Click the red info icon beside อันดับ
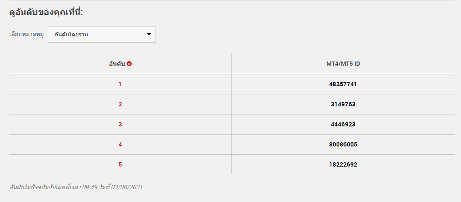461x202 pixels. point(129,64)
